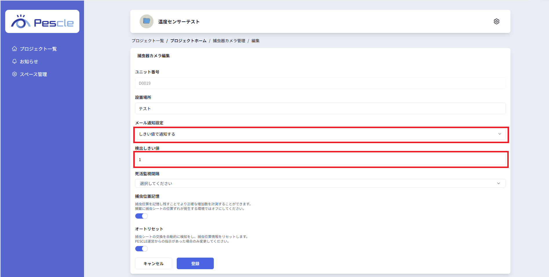Image resolution: width=549 pixels, height=277 pixels.
Task: Click the bell icon for お知らせ
Action: click(14, 61)
